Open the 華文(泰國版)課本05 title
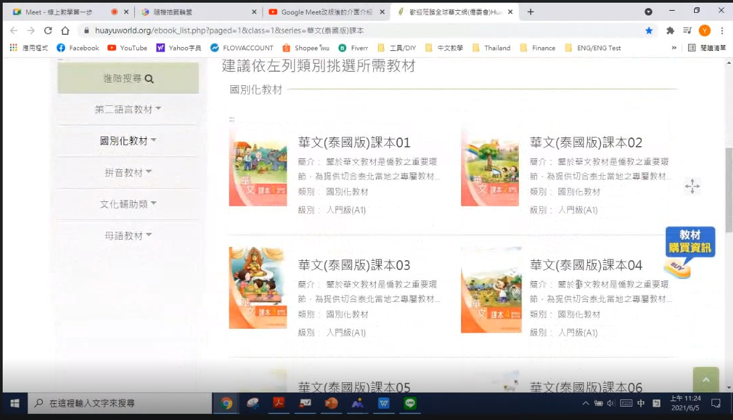 coord(354,387)
